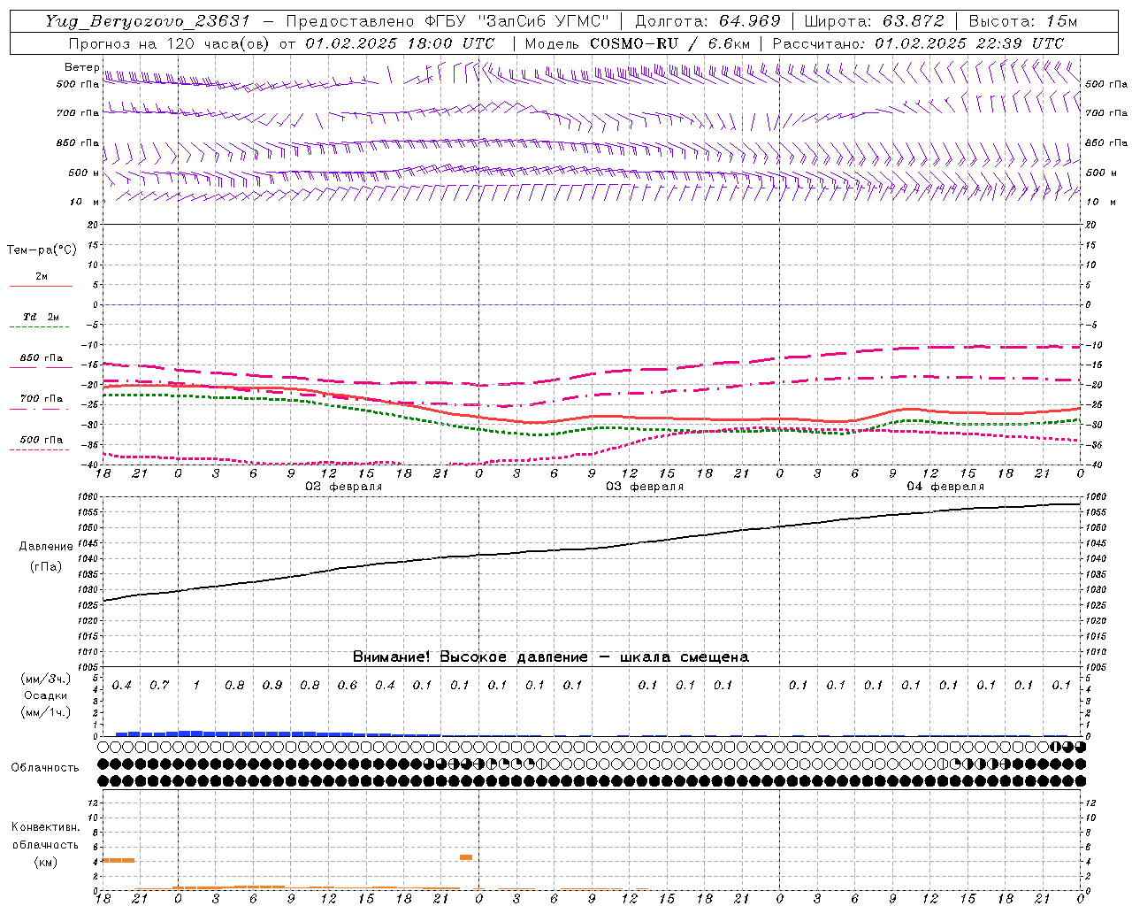Select the 0.7 precipitation value
The image size is (1132, 906).
point(159,685)
